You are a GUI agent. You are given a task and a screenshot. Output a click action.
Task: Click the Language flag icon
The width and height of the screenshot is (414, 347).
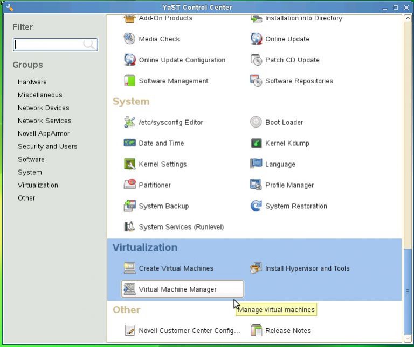pos(256,164)
